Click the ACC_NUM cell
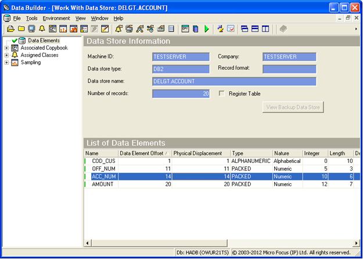The height and width of the screenshot is (259, 363). point(104,176)
